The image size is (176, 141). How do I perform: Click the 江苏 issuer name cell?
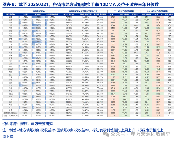pos(11,61)
